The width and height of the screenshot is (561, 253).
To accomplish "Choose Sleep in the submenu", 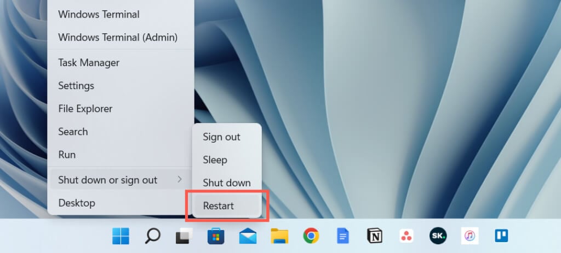I will point(227,160).
